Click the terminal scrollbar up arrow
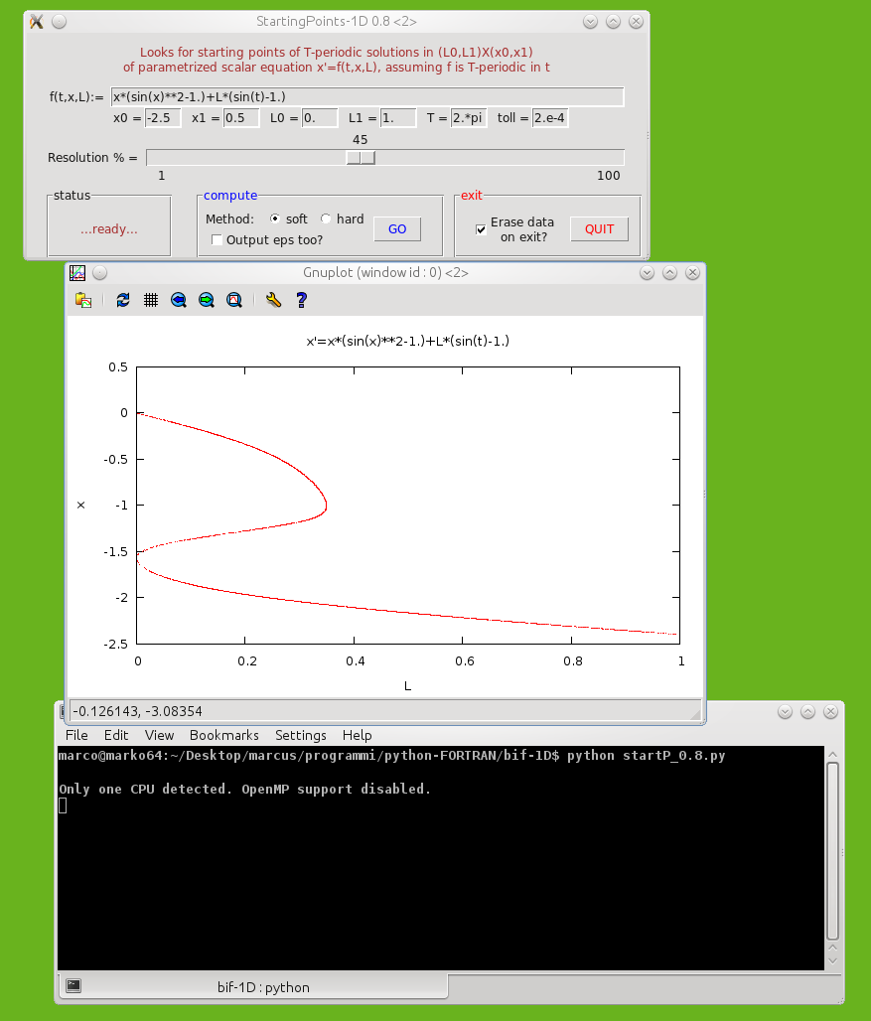Viewport: 871px width, 1021px height. (x=832, y=755)
